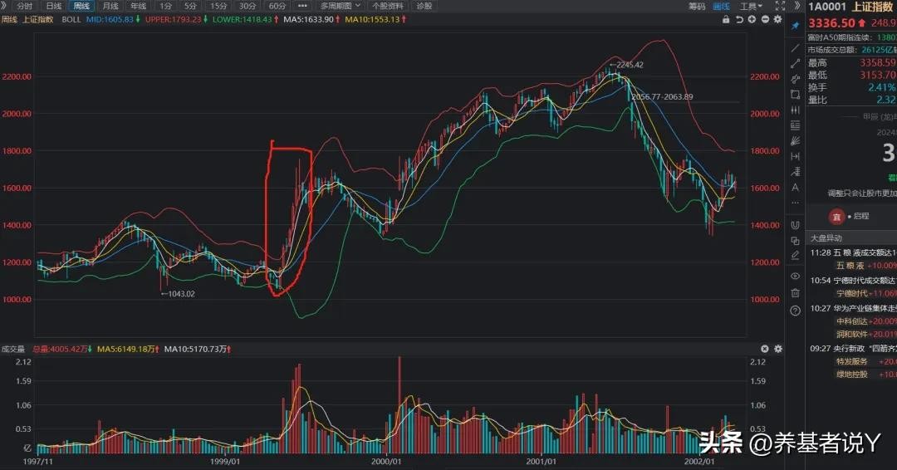Open the 个股资料 stock info button
This screenshot has height=470, width=897.
pyautogui.click(x=387, y=6)
